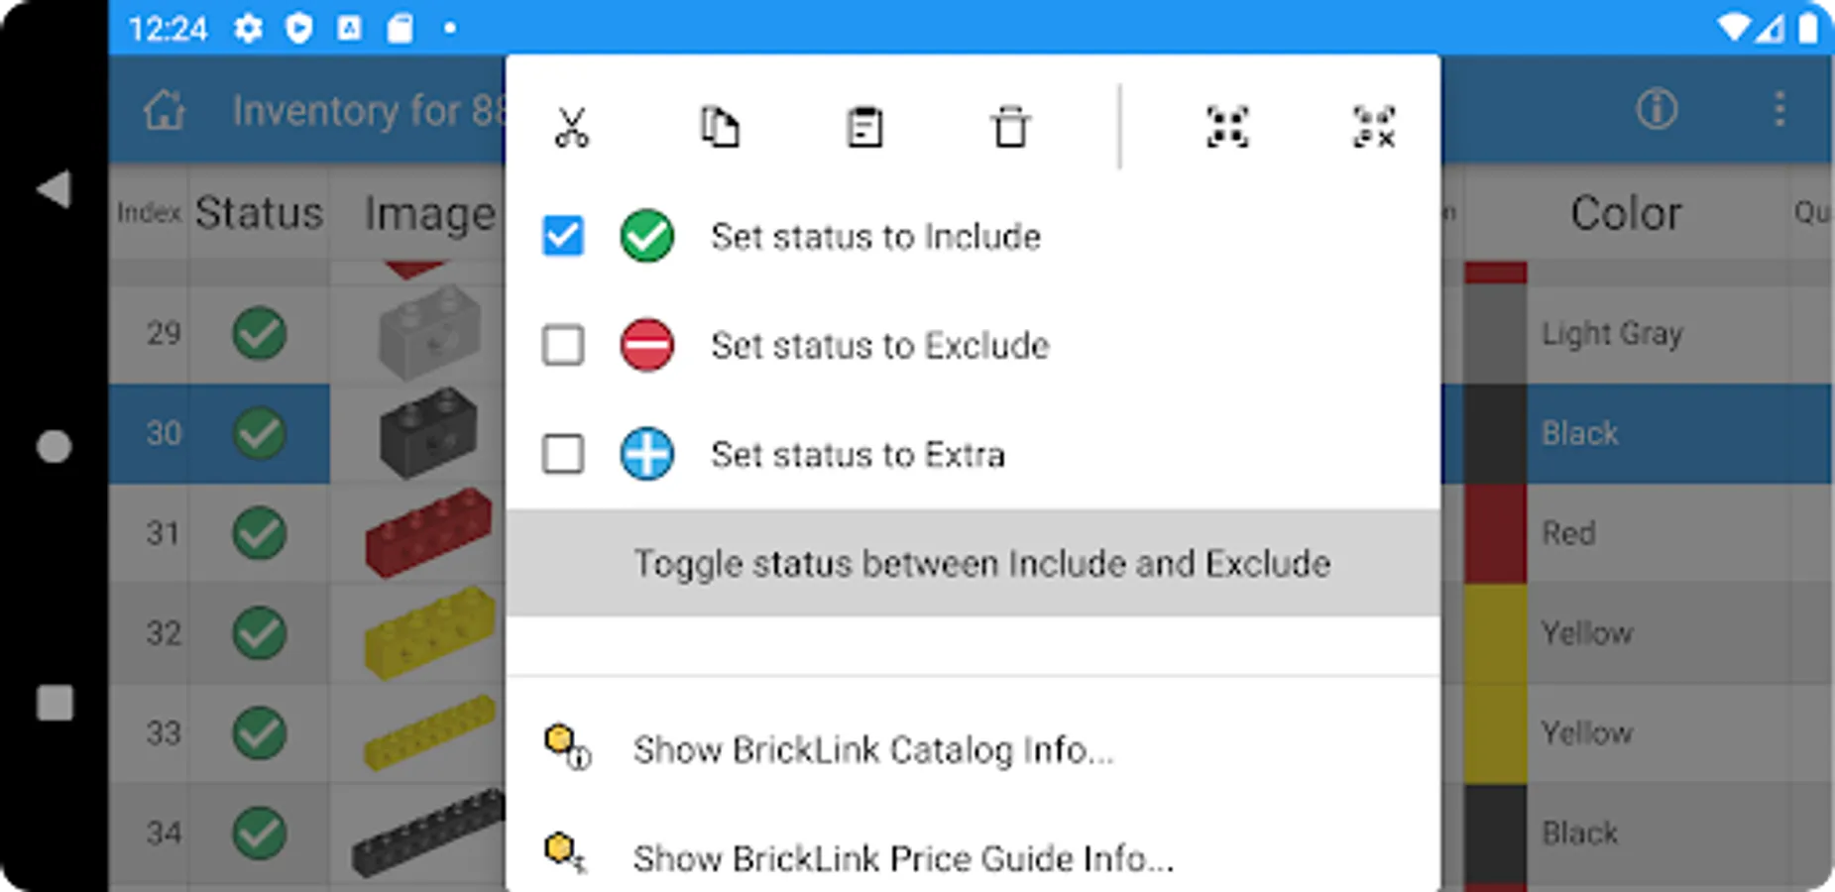This screenshot has height=892, width=1835.
Task: Click the Delete trash icon
Action: point(1010,128)
